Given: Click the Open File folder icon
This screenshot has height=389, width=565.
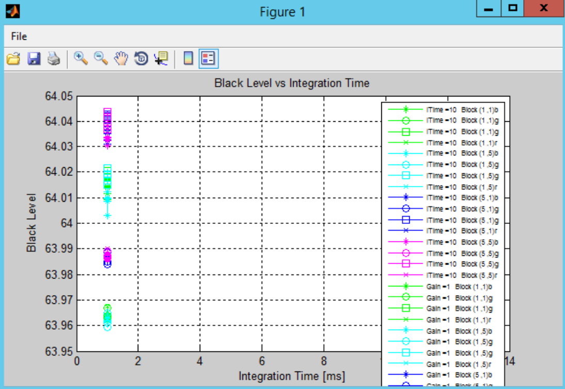Looking at the screenshot, I should [x=13, y=59].
